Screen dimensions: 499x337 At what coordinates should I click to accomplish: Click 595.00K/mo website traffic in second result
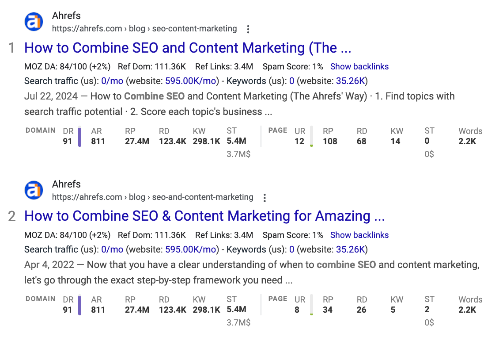(191, 249)
